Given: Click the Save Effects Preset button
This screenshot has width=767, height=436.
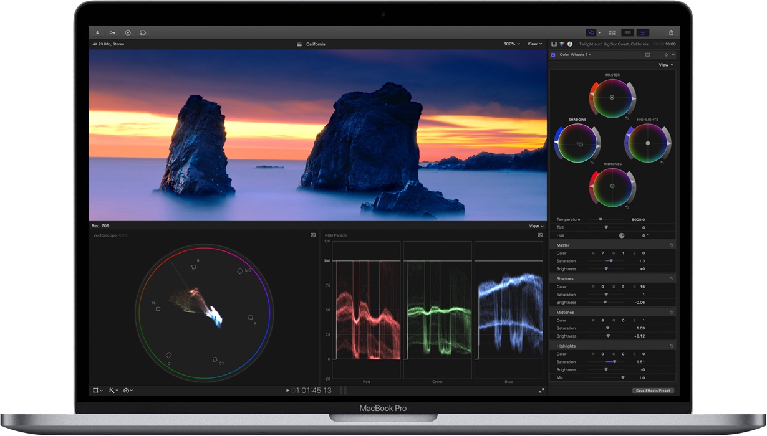Looking at the screenshot, I should pos(653,391).
